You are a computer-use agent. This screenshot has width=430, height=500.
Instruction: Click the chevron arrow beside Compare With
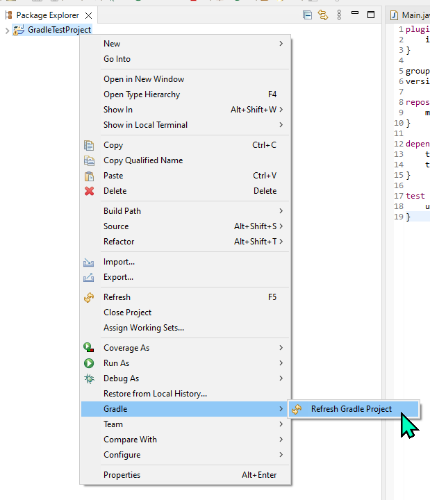tap(281, 440)
